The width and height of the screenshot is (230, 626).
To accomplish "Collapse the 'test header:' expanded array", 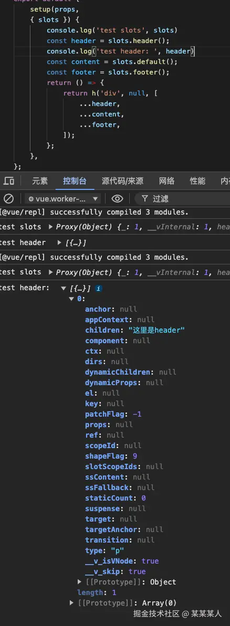I will click(x=64, y=288).
